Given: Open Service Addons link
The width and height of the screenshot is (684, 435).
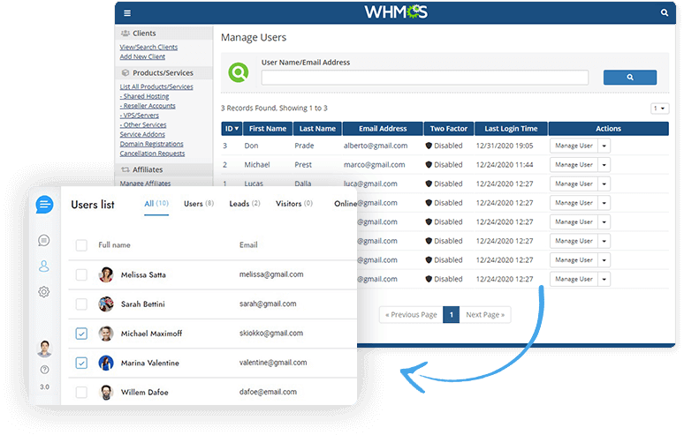Looking at the screenshot, I should 142,134.
